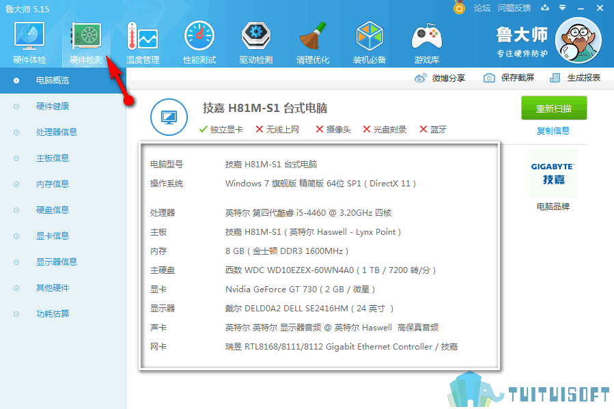Click the Haswell - Lynx Point motherboard value
This screenshot has height=409, width=614.
point(313,231)
